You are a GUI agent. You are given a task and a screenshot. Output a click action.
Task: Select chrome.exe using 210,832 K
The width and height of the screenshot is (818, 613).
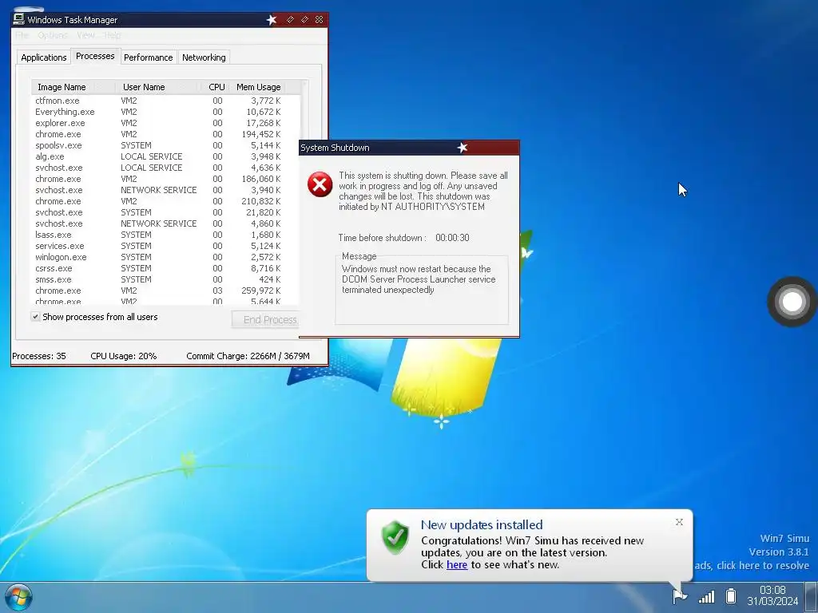pyautogui.click(x=165, y=201)
